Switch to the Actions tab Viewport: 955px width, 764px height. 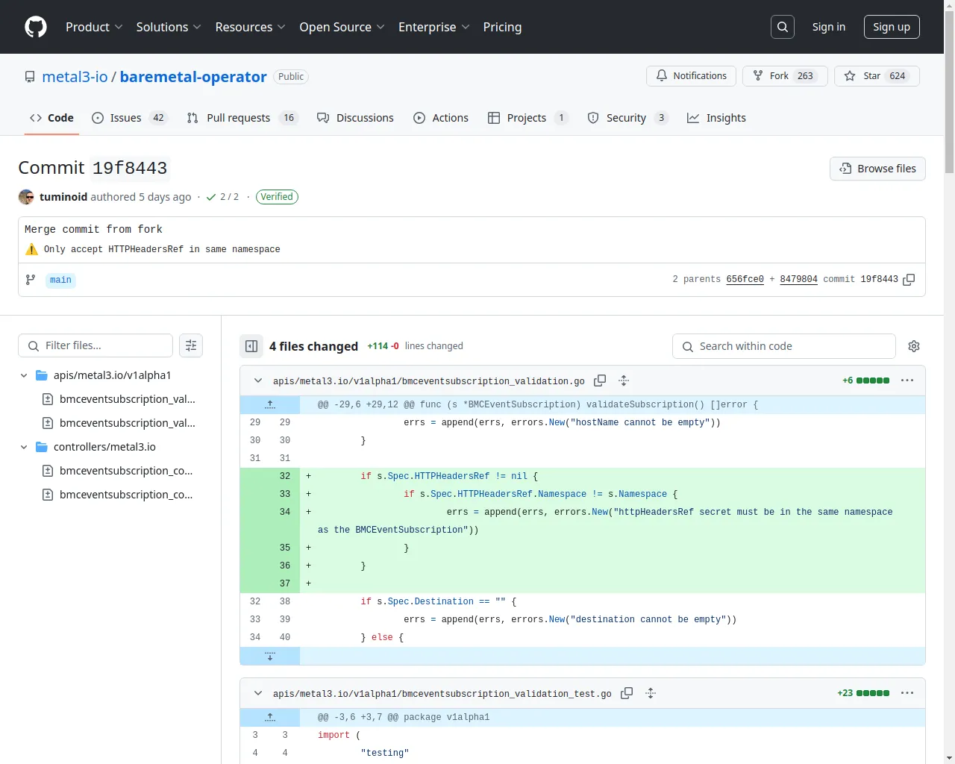tap(441, 118)
